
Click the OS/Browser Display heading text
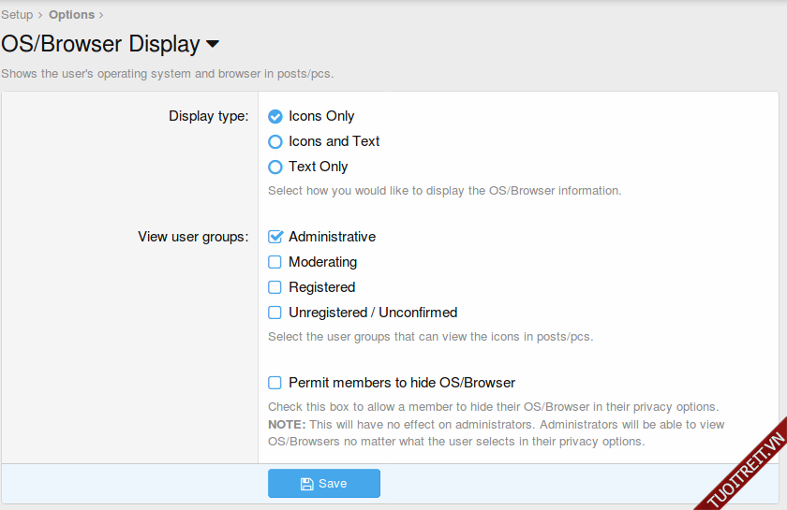[100, 44]
